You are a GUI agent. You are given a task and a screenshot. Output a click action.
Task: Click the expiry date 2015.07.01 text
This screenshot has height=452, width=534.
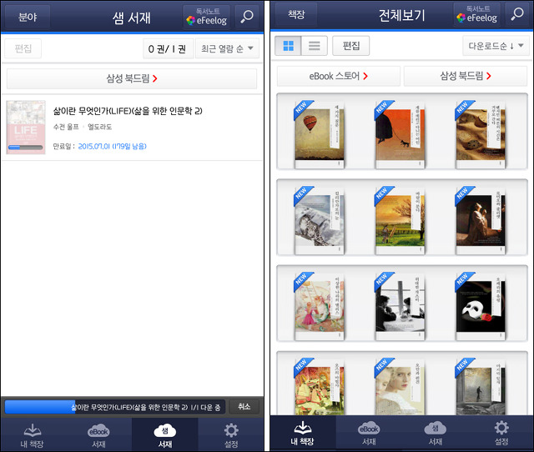[x=112, y=146]
